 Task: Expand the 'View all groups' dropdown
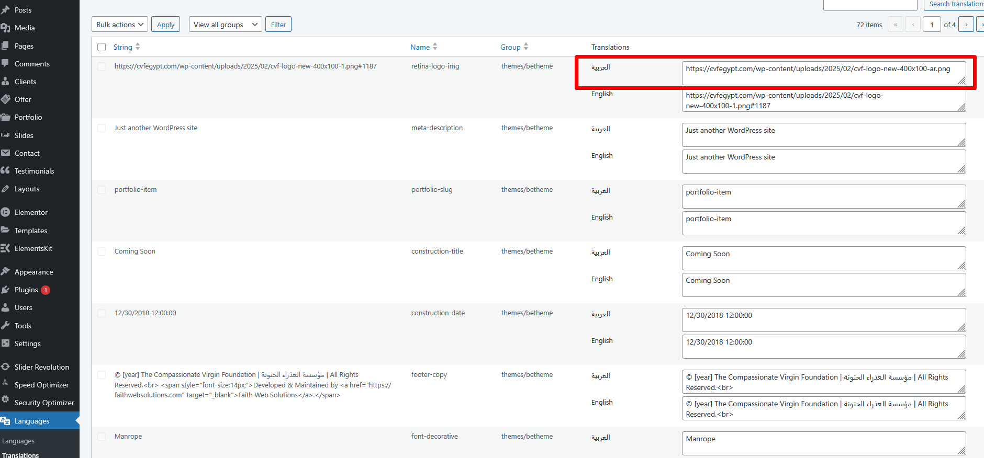pyautogui.click(x=225, y=25)
